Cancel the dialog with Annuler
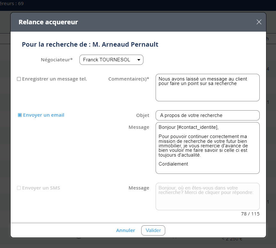The width and height of the screenshot is (276, 248). point(126,230)
